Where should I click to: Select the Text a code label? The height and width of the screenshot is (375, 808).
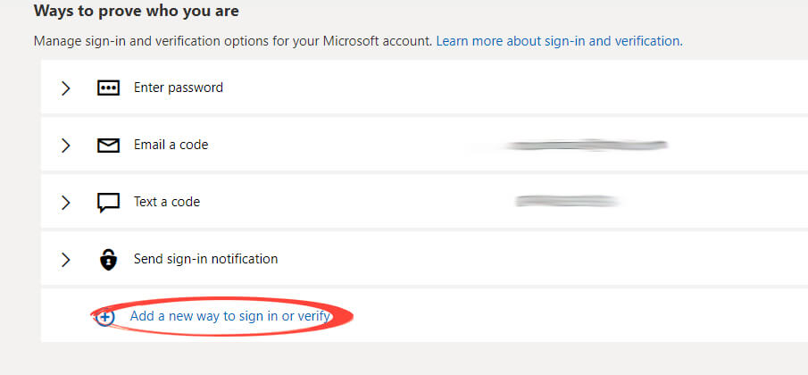167,202
